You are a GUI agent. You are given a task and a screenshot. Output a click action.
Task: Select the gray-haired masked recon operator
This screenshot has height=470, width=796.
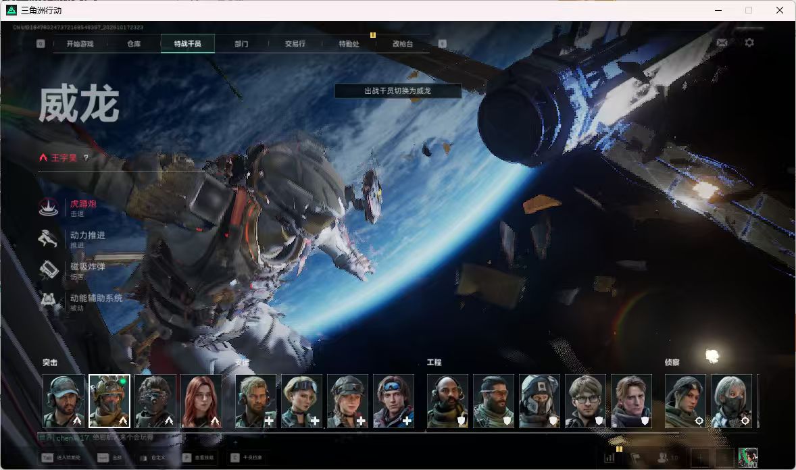click(732, 401)
